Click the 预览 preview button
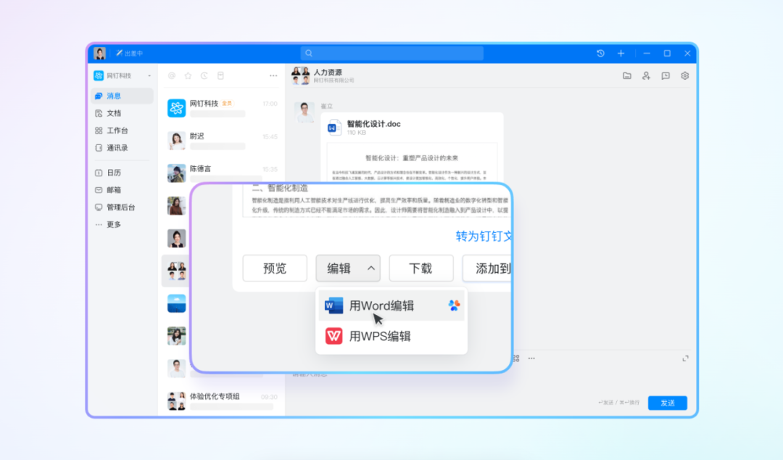Image resolution: width=783 pixels, height=460 pixels. (275, 268)
